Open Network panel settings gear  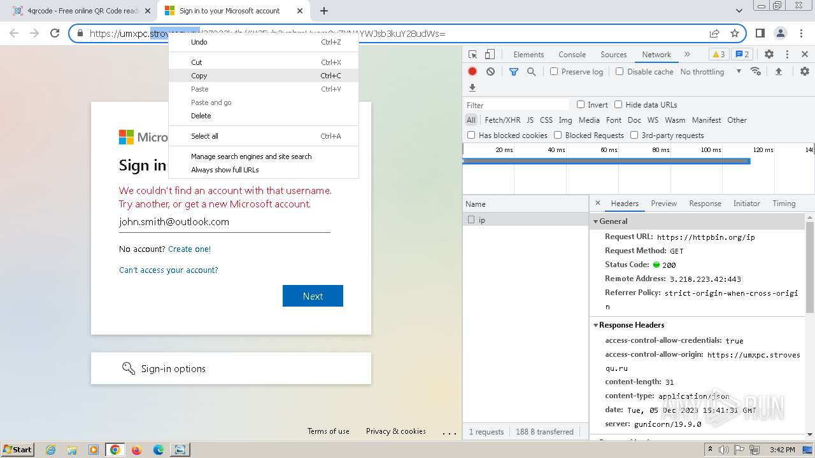[805, 72]
